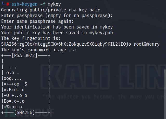The width and height of the screenshot is (166, 119).
Task: Click the 'key's randomart image is' line
Action: pos(39,50)
